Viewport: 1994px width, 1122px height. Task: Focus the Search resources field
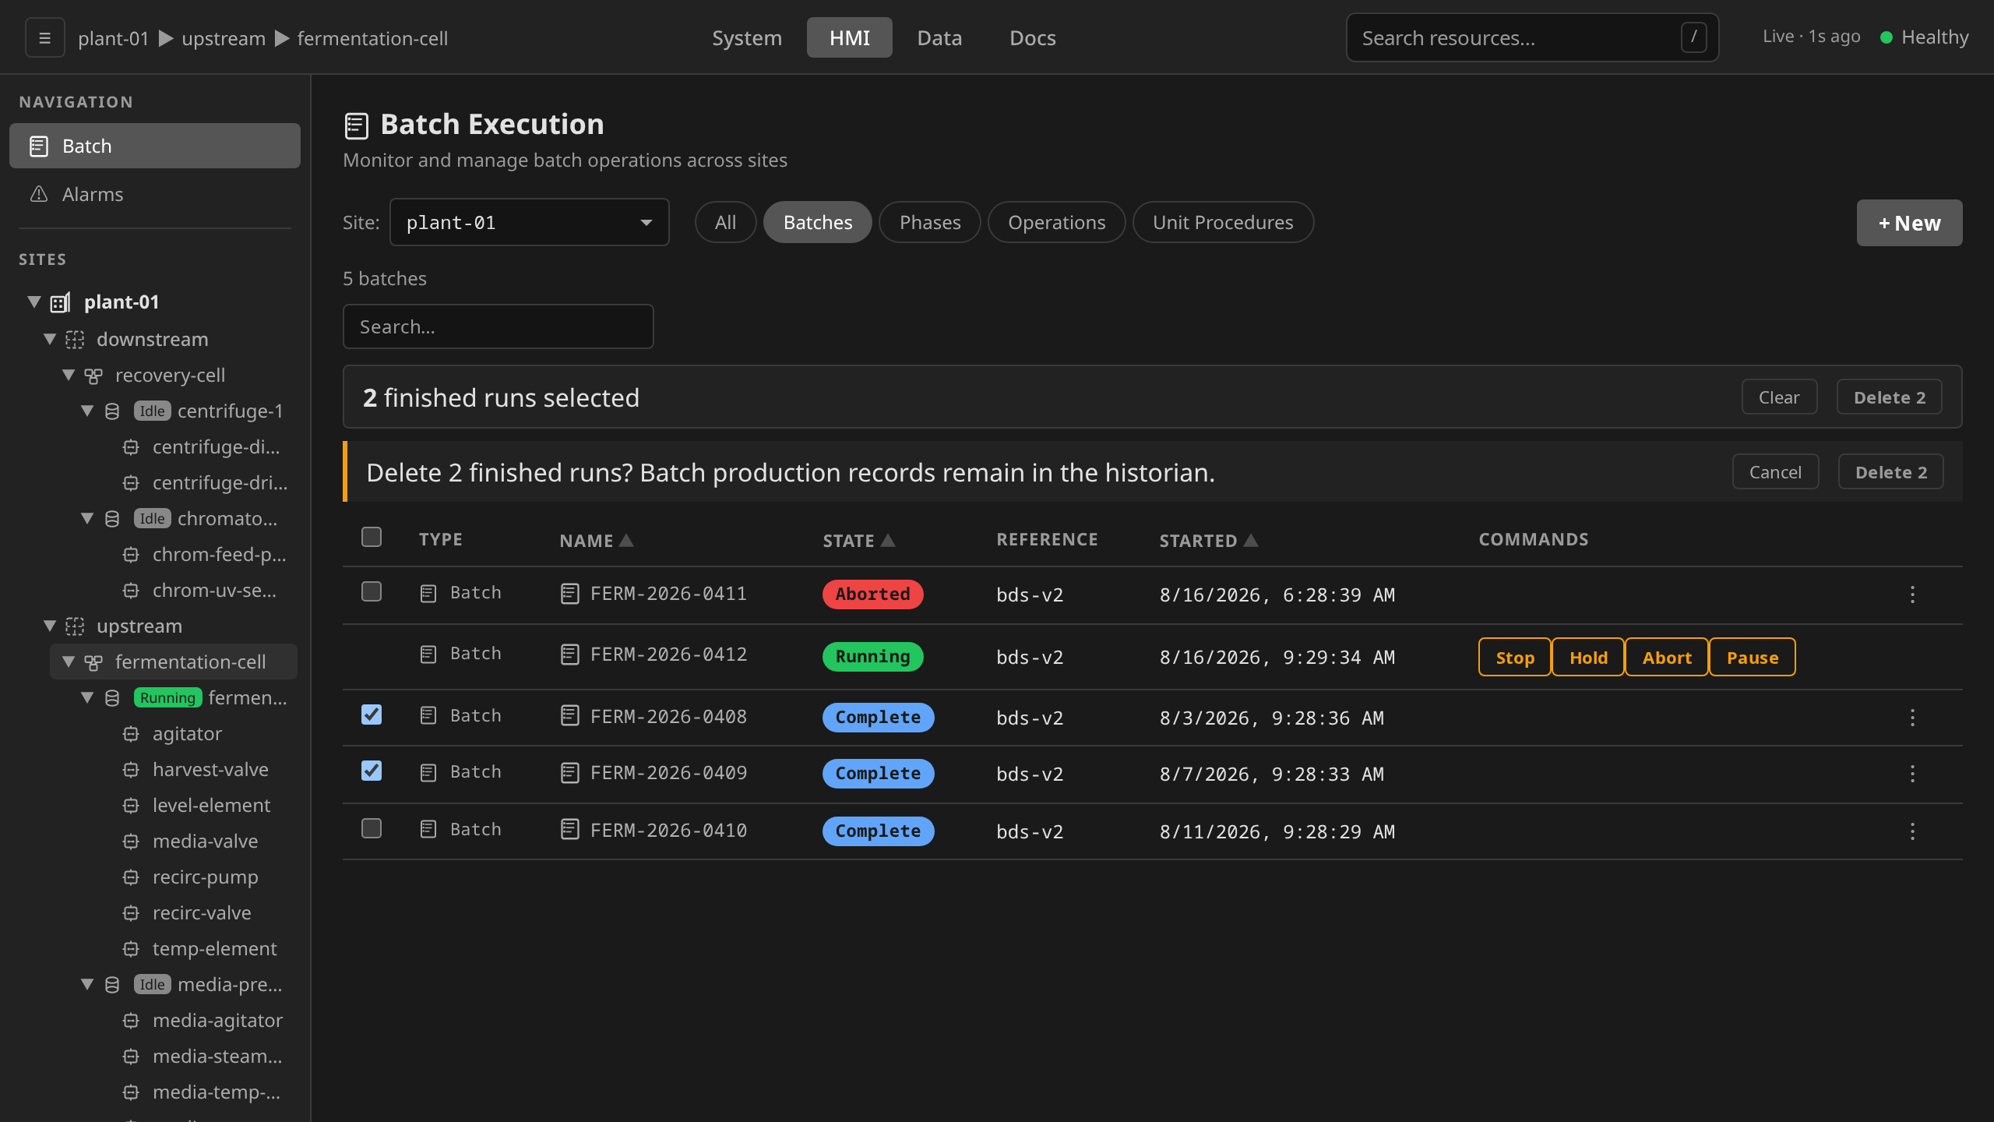1532,37
